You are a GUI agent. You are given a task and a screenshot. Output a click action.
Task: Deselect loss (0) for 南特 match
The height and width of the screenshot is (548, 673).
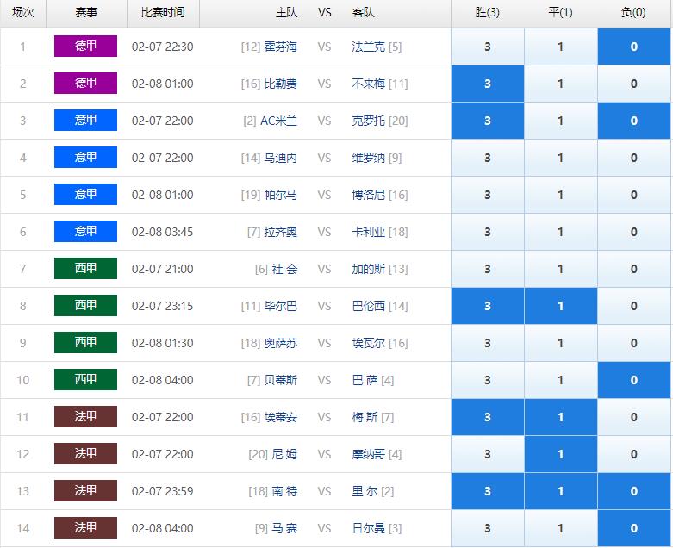634,491
